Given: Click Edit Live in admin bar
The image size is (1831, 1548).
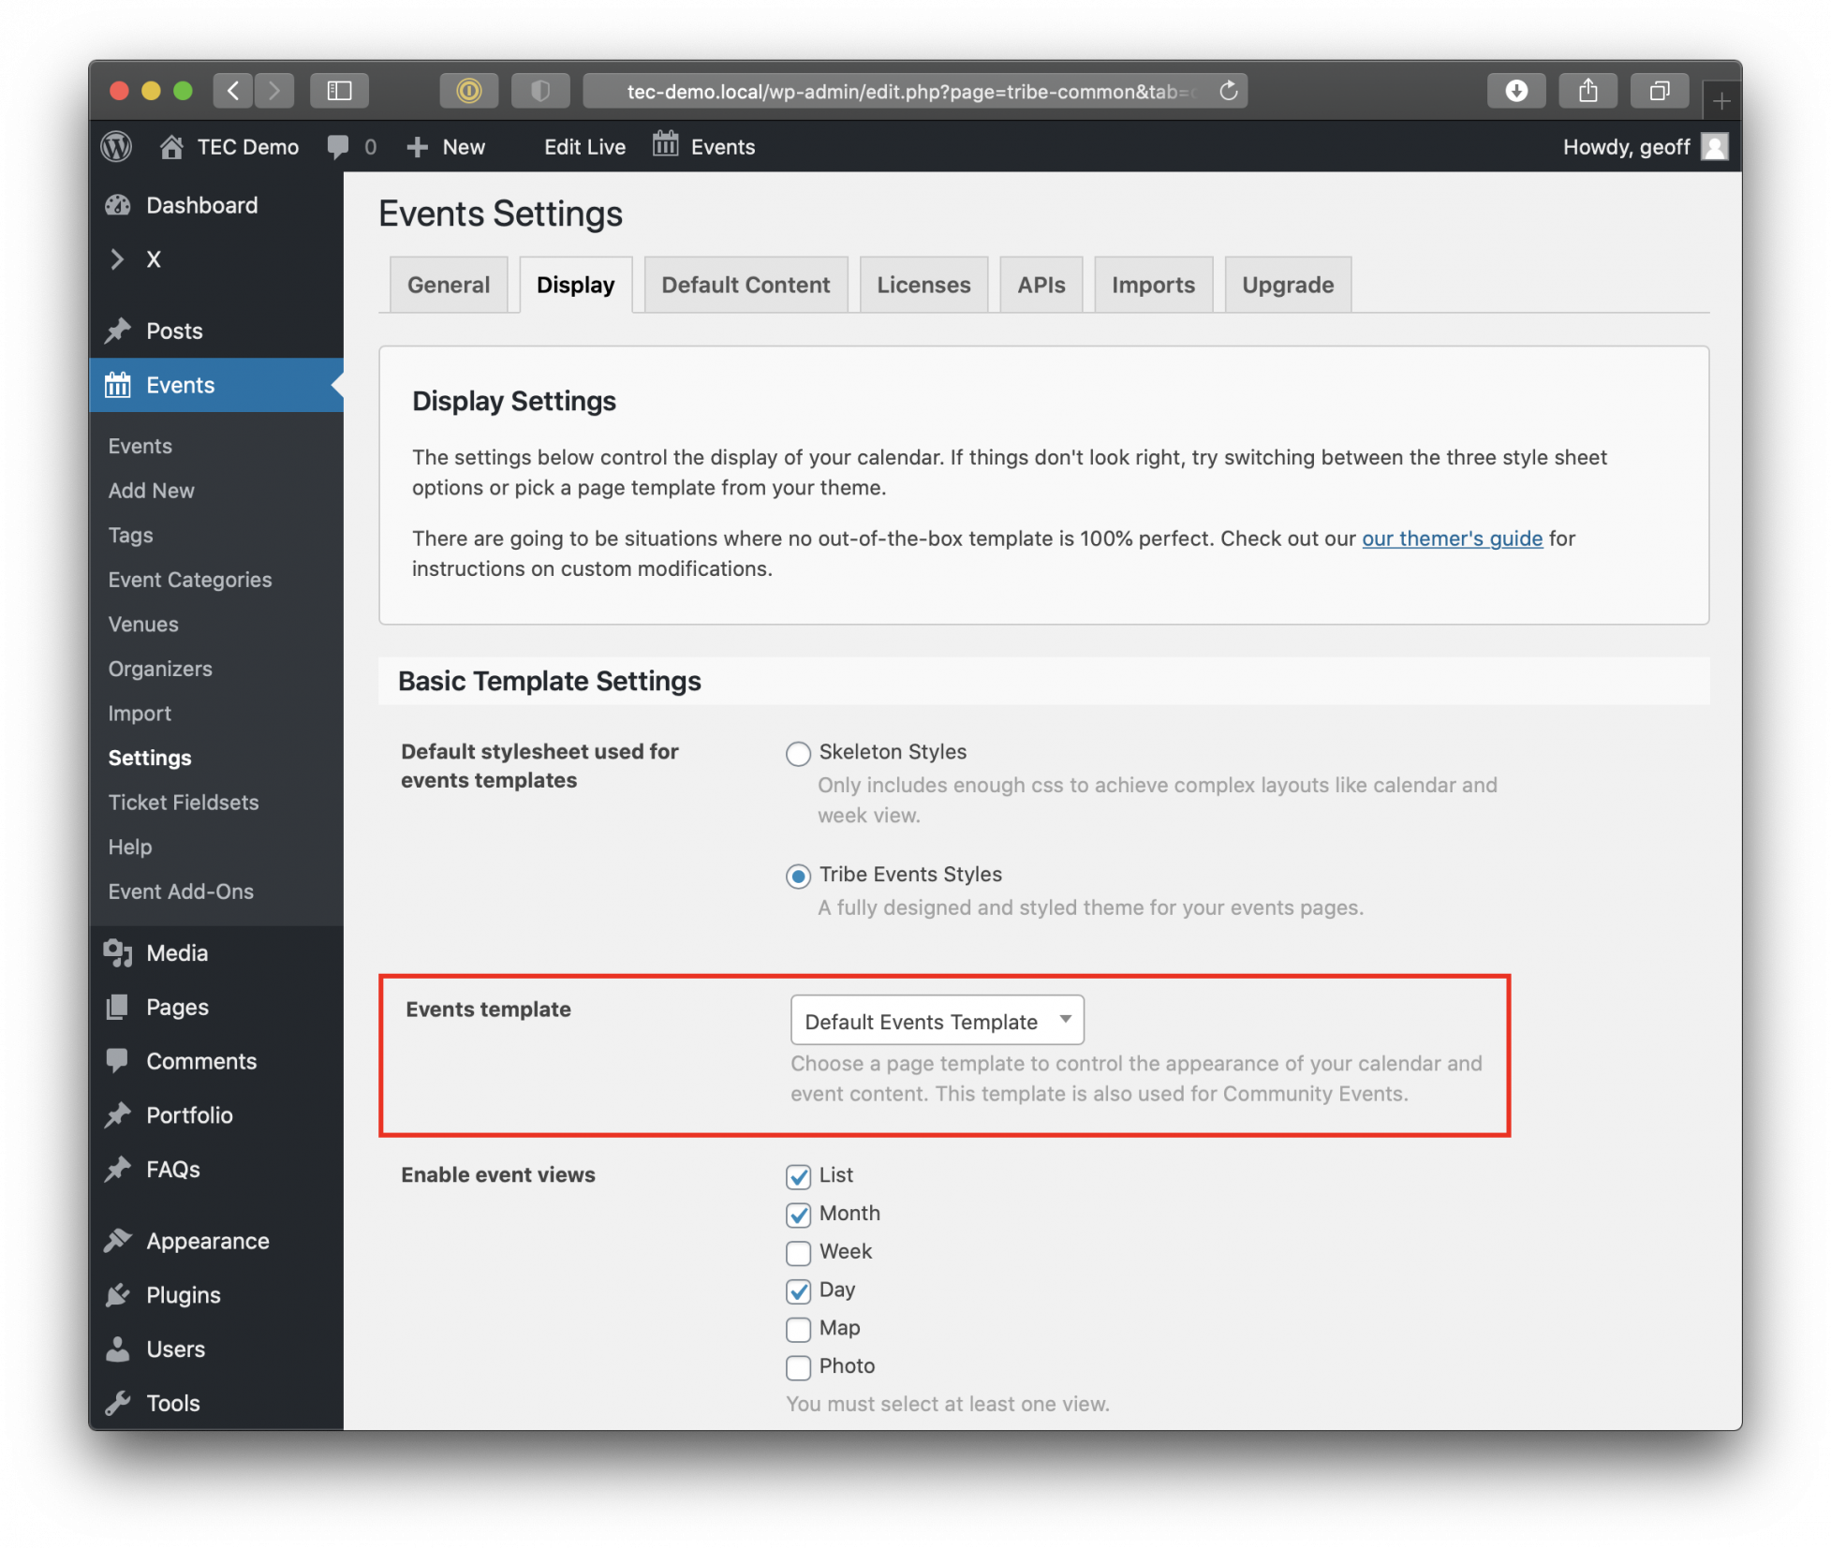Looking at the screenshot, I should click(584, 147).
